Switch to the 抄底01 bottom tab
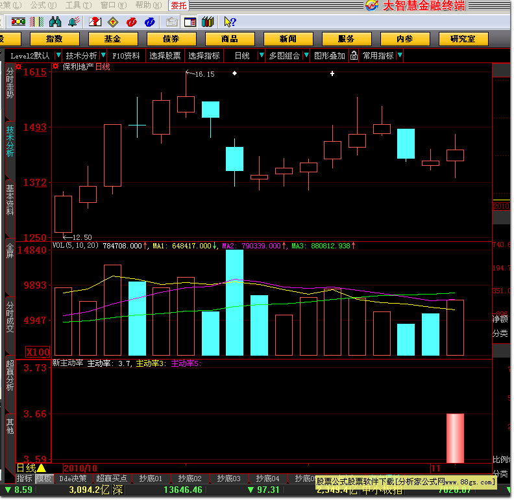 151,479
